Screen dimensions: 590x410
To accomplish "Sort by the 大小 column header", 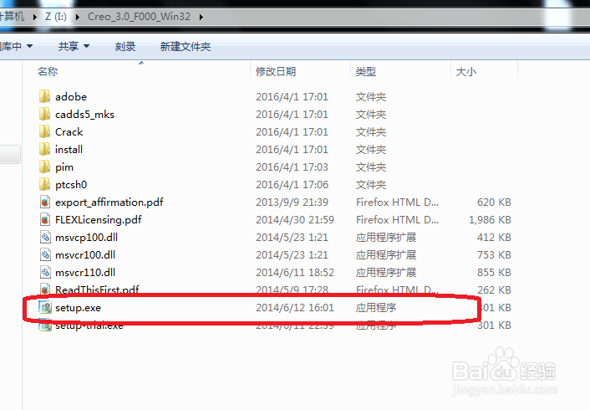I will click(x=466, y=71).
